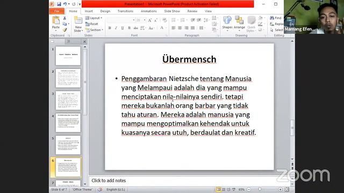Switch to the Slide Show tab
The width and height of the screenshot is (344, 193).
tap(172, 11)
